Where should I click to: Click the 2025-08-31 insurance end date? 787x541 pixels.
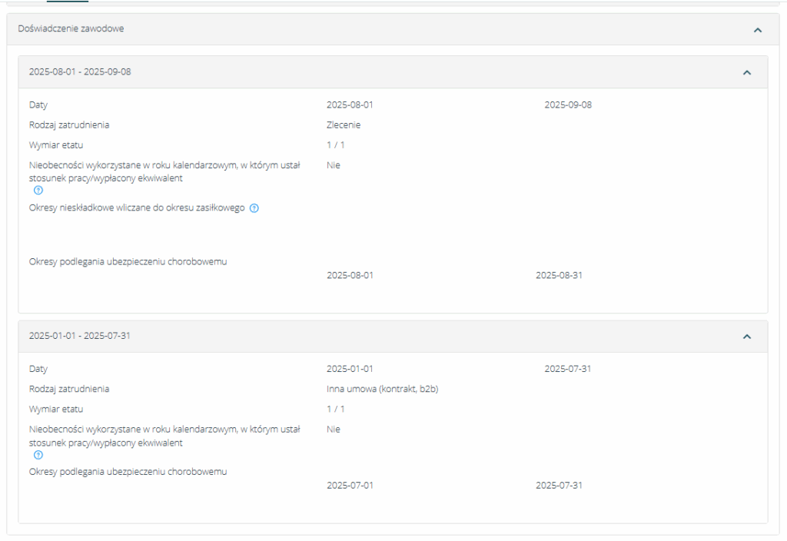click(559, 275)
